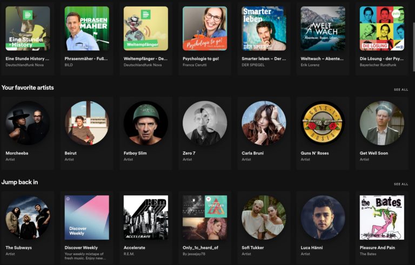Screen dimensions: 415x265
Task: Click the 'Get Well Soon' artist name
Action: (x=374, y=153)
